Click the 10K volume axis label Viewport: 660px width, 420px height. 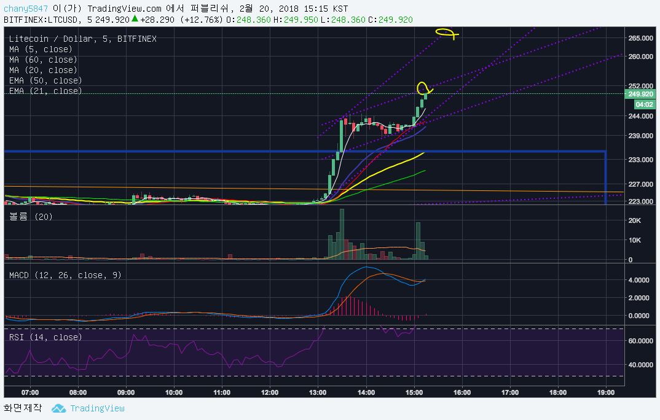coord(635,241)
